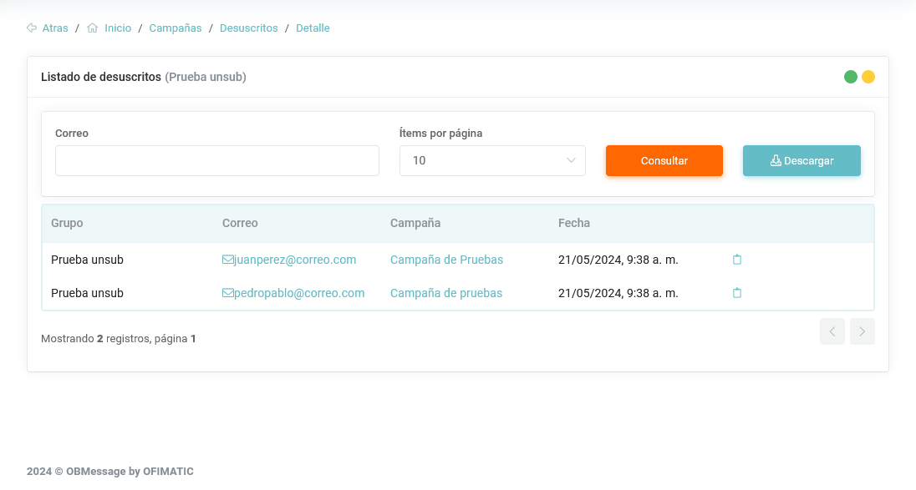Image resolution: width=916 pixels, height=490 pixels.
Task: Go to the previous page with the left chevron
Action: 832,331
